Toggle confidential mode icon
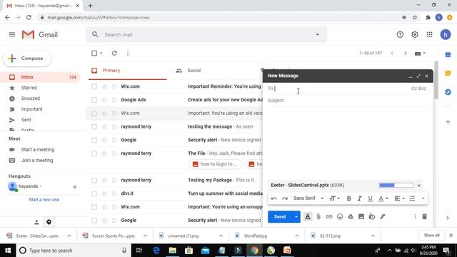 tap(371, 216)
